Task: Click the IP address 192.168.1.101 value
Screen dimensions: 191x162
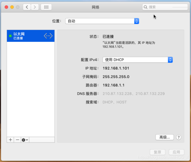Action: coord(116,68)
